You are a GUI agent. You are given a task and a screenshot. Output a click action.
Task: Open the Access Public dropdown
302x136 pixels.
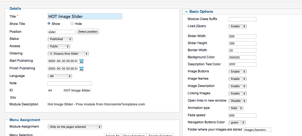pyautogui.click(x=59, y=46)
